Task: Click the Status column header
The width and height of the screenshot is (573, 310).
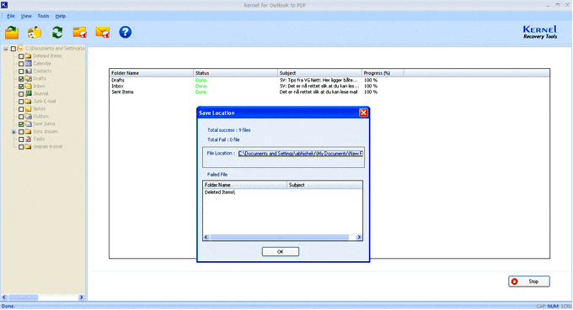Action: tap(235, 73)
